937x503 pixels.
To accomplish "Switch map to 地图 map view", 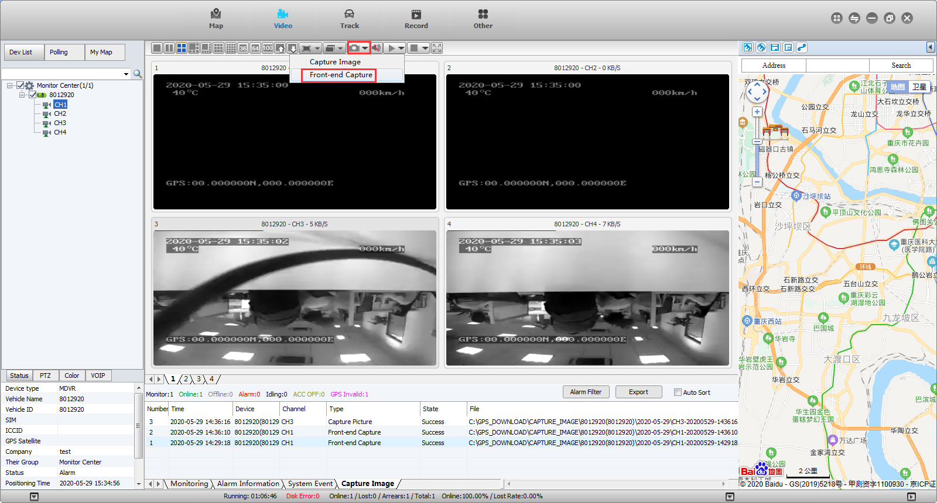I will click(x=898, y=87).
